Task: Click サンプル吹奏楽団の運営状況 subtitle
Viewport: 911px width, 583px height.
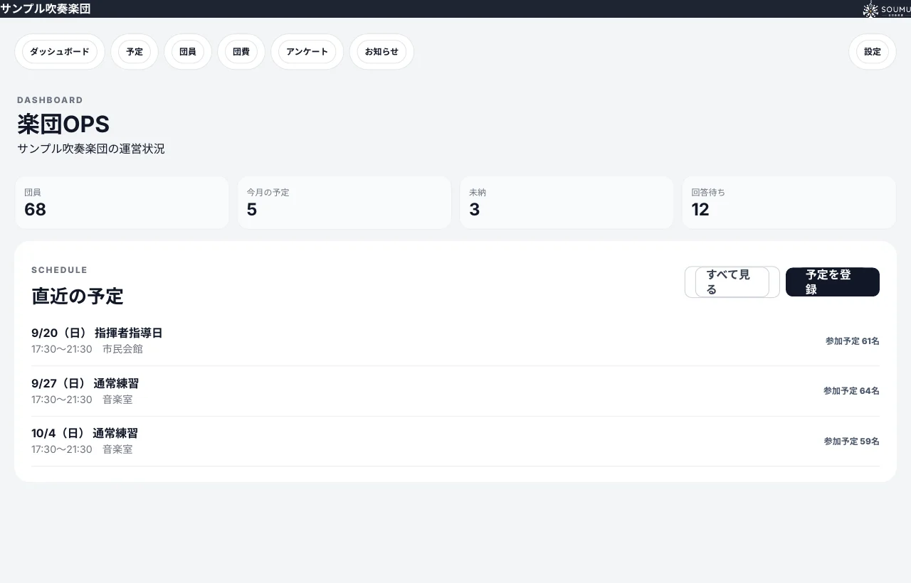Action: click(91, 149)
